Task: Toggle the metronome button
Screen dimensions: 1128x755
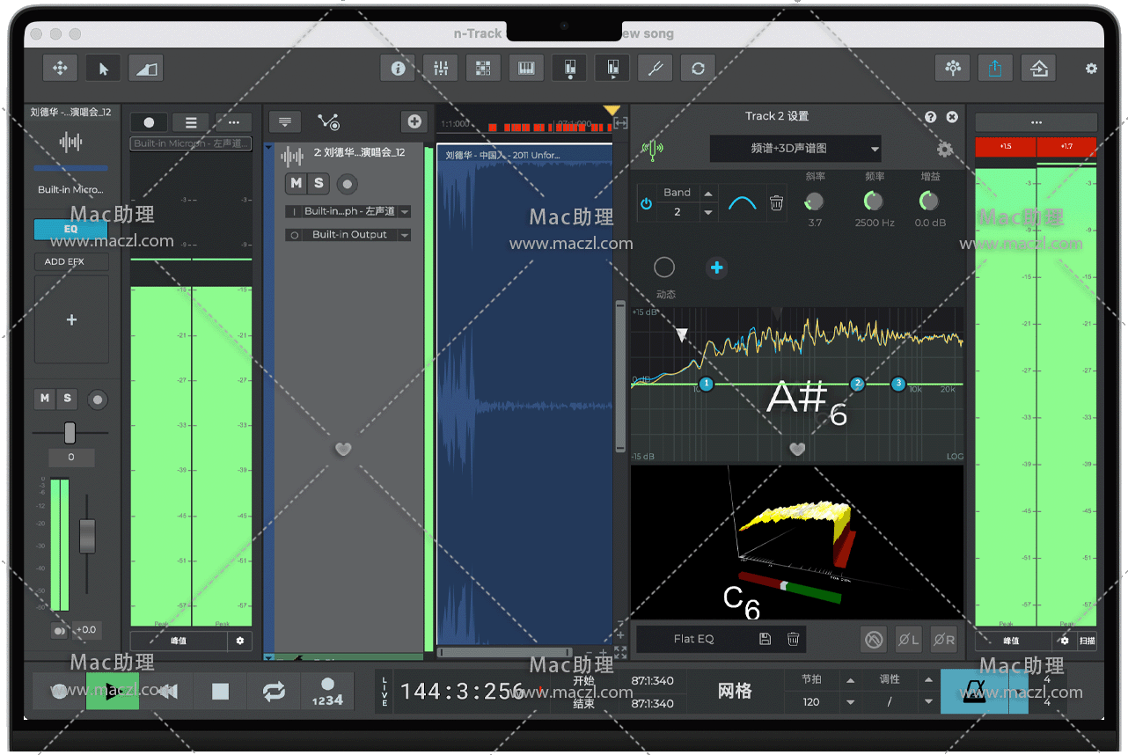Action: [x=974, y=691]
